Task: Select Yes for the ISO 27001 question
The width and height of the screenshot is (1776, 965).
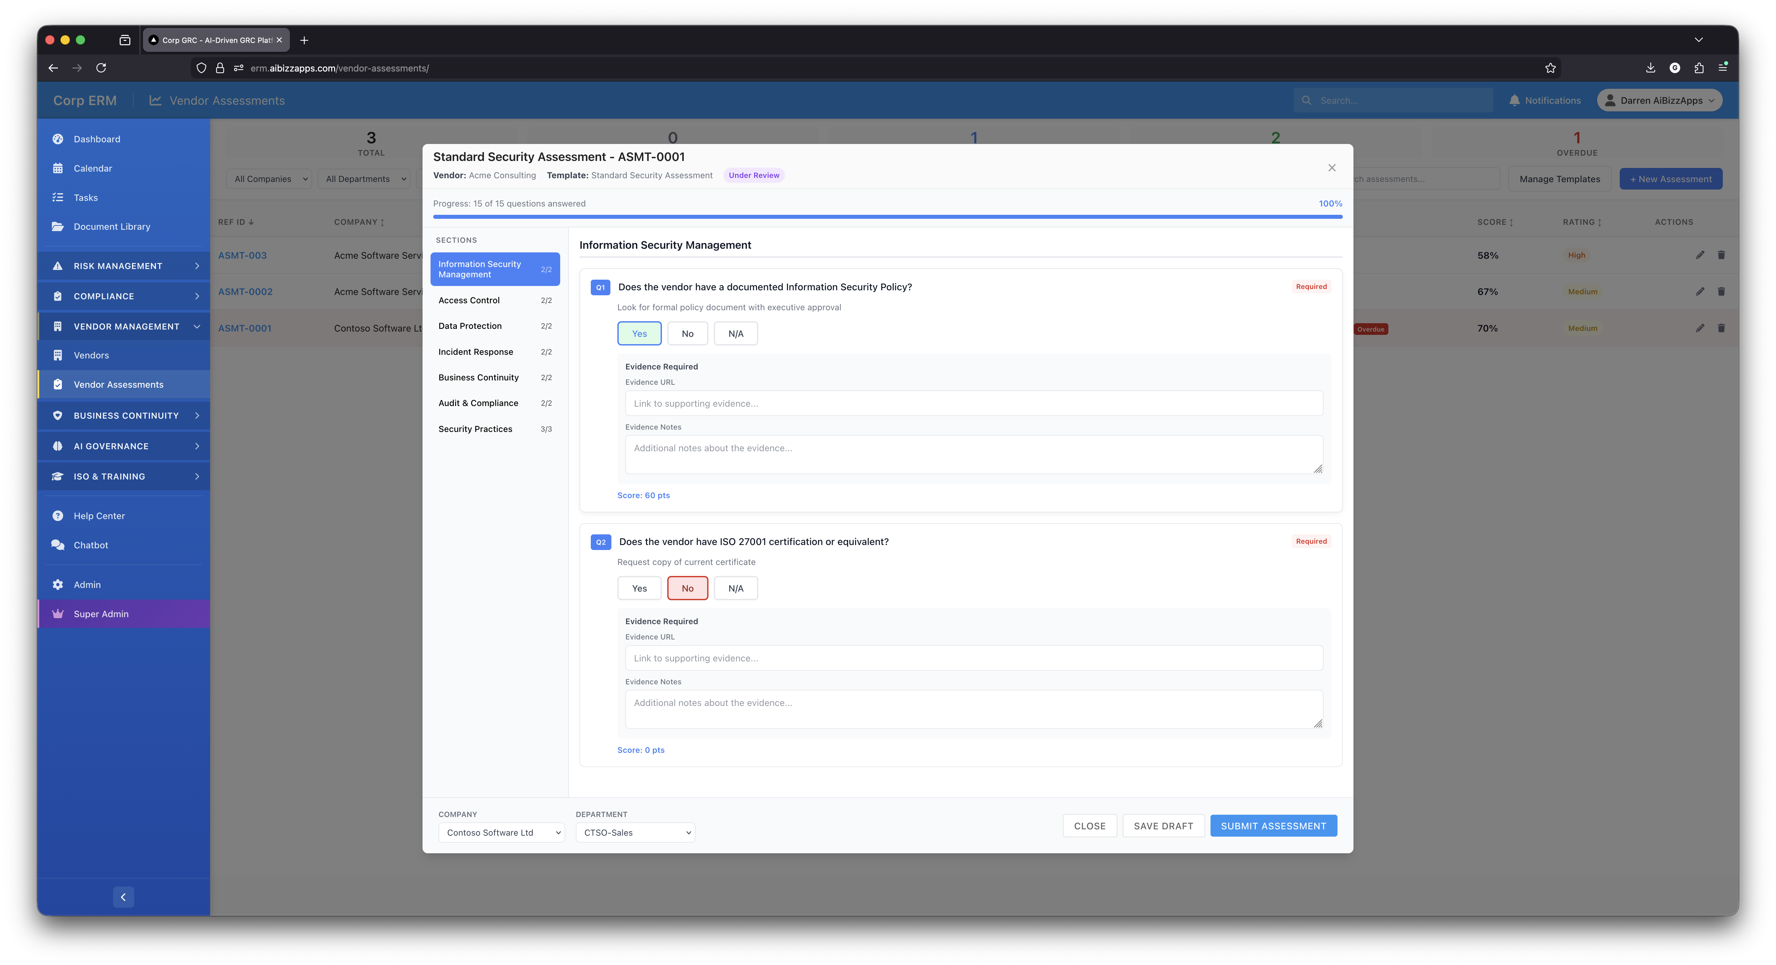Action: (639, 588)
